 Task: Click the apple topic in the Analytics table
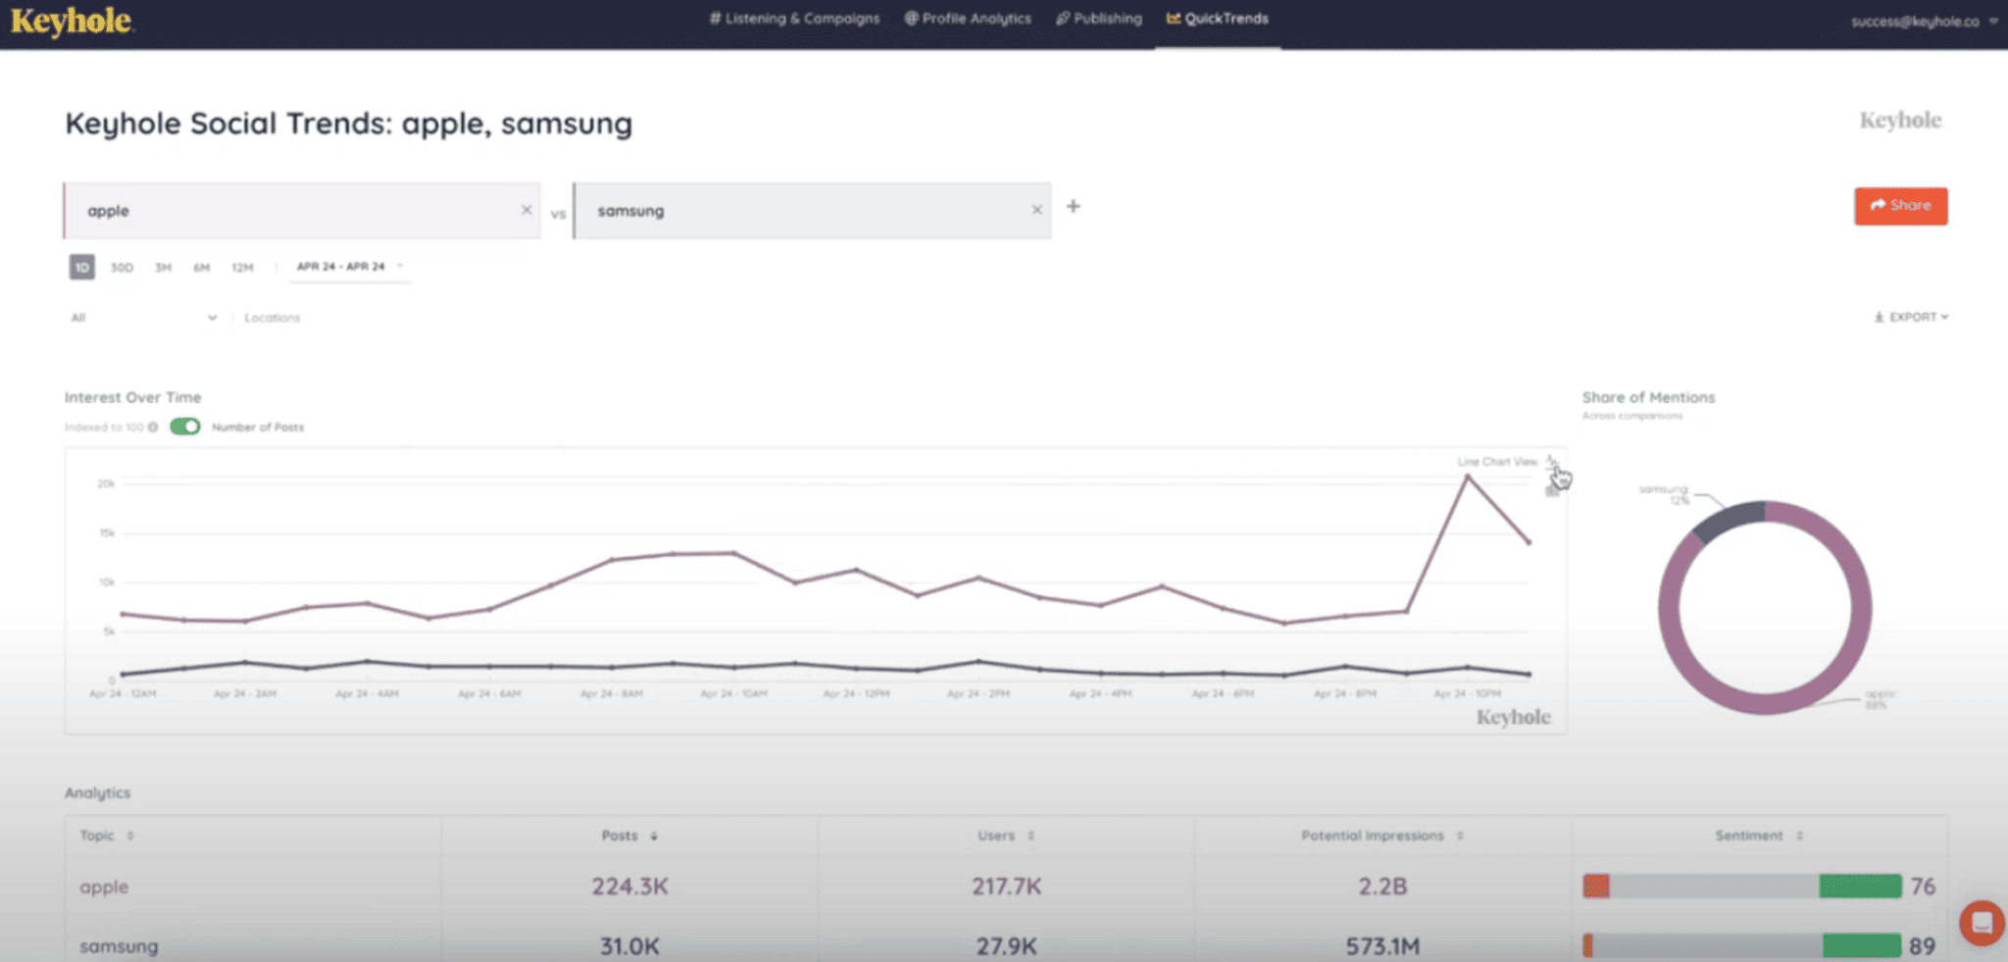click(104, 886)
